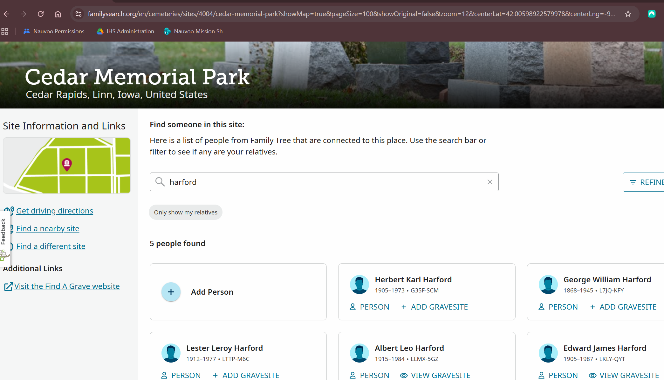664x380 pixels.
Task: Click 'Cedar Rapids, Linn, Iowa, United States' subtitle
Action: [117, 95]
